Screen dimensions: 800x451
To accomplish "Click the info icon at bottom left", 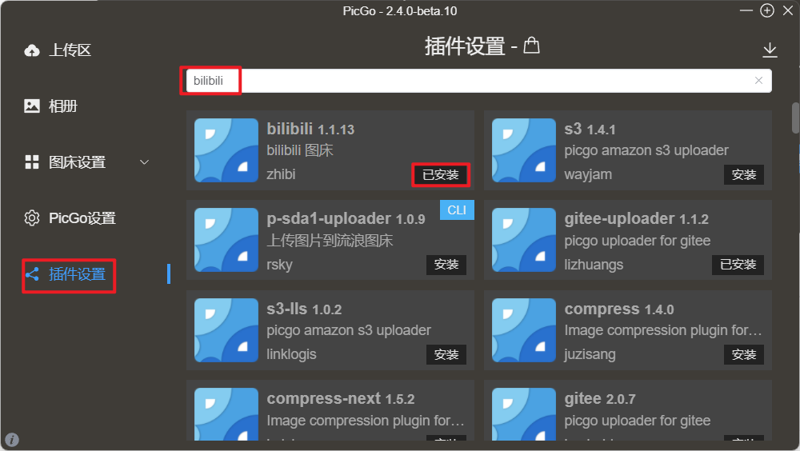I will tap(12, 439).
